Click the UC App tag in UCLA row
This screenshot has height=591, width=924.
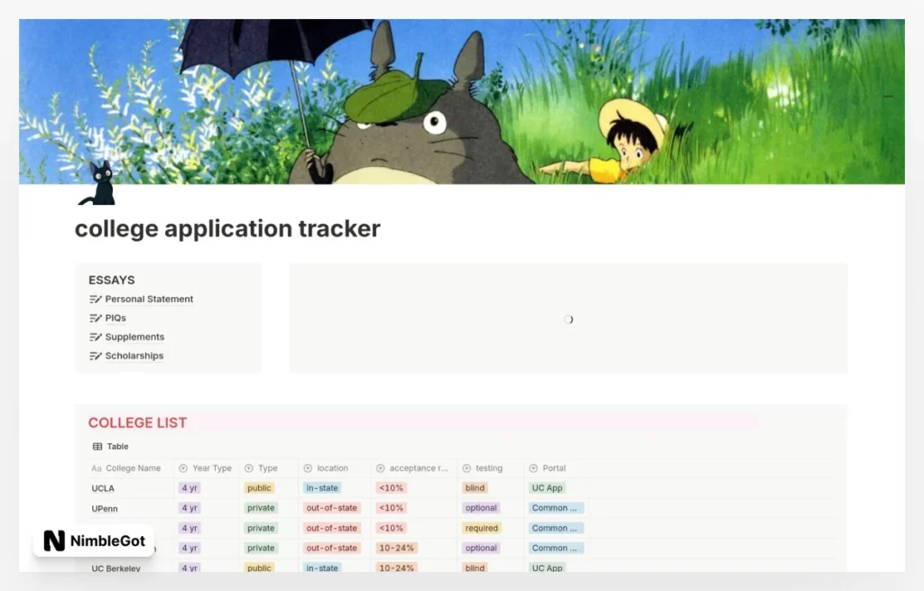pos(548,488)
